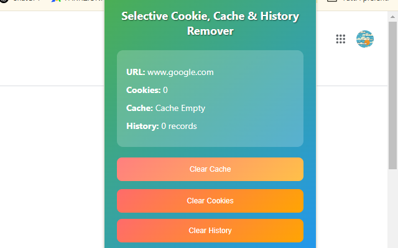Click the '0 records' history count

pos(179,126)
